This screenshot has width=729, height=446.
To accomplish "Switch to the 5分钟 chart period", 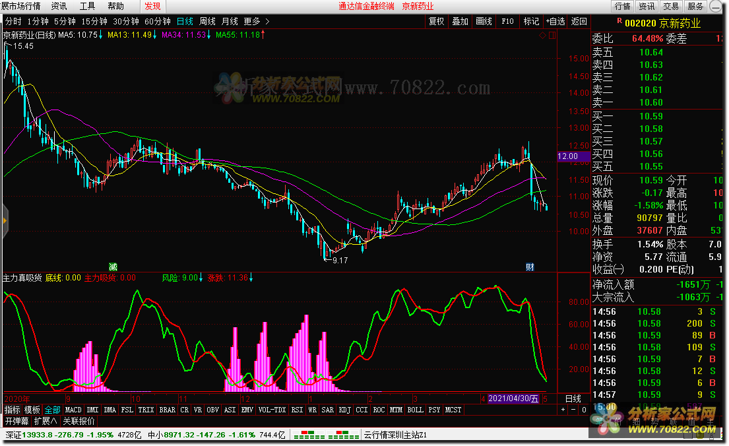I will [65, 21].
